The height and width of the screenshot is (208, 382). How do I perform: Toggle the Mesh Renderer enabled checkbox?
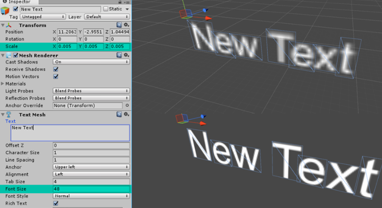[x=16, y=55]
